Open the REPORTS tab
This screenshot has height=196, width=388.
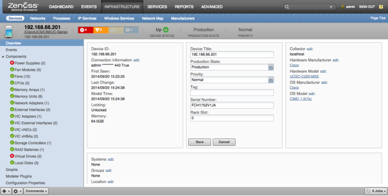(x=184, y=7)
